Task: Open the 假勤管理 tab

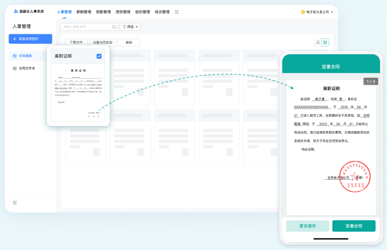Action: [103, 12]
